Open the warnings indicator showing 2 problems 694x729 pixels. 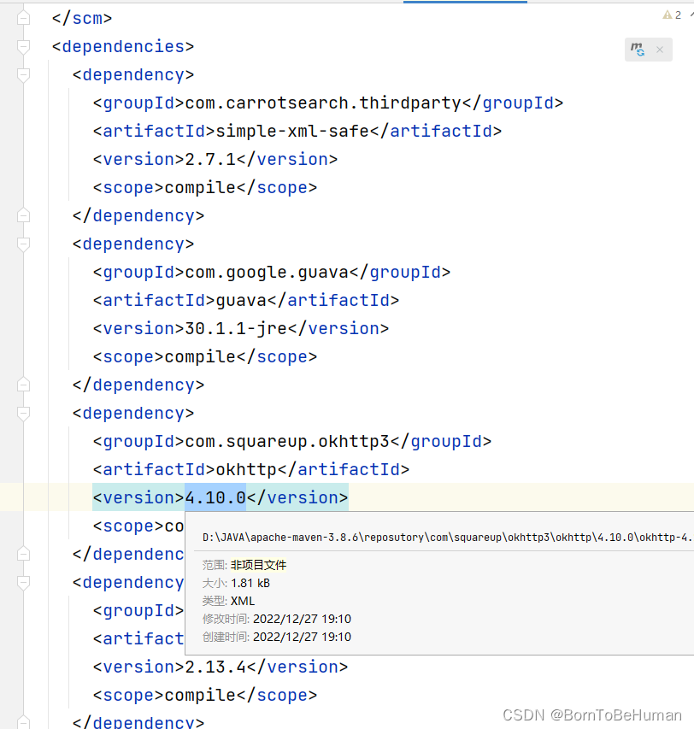point(672,15)
